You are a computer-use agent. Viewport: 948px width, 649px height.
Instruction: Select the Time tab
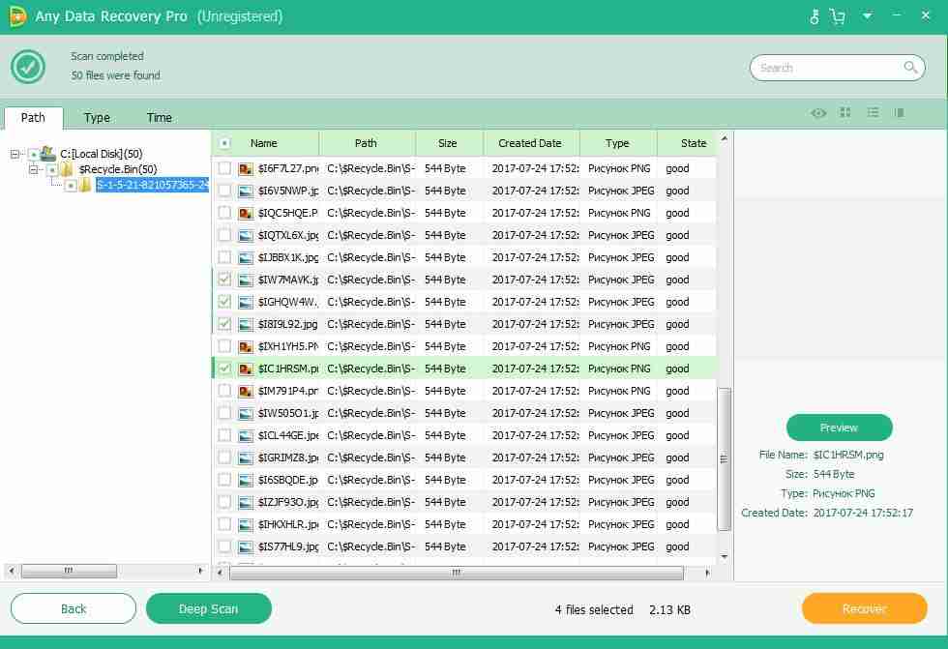[x=159, y=117]
